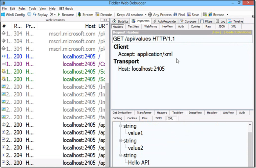Viewport: 256px width, 168px height.
Task: Select the request Auth inspector tab
Action: click(x=181, y=26)
